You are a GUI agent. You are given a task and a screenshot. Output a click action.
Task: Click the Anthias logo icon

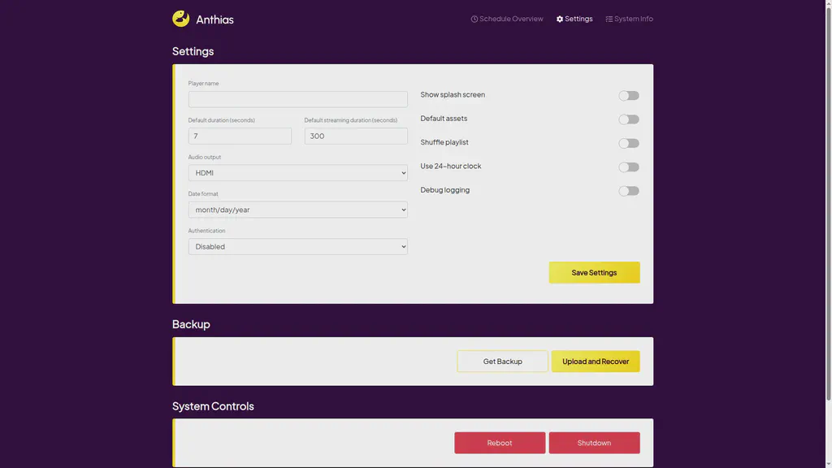coord(180,18)
